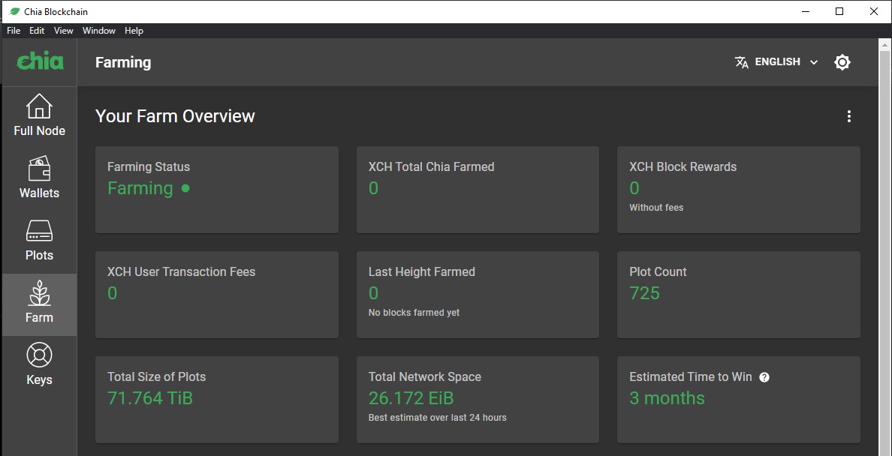Click the 3 months estimate value
This screenshot has height=456, width=892.
pos(667,398)
